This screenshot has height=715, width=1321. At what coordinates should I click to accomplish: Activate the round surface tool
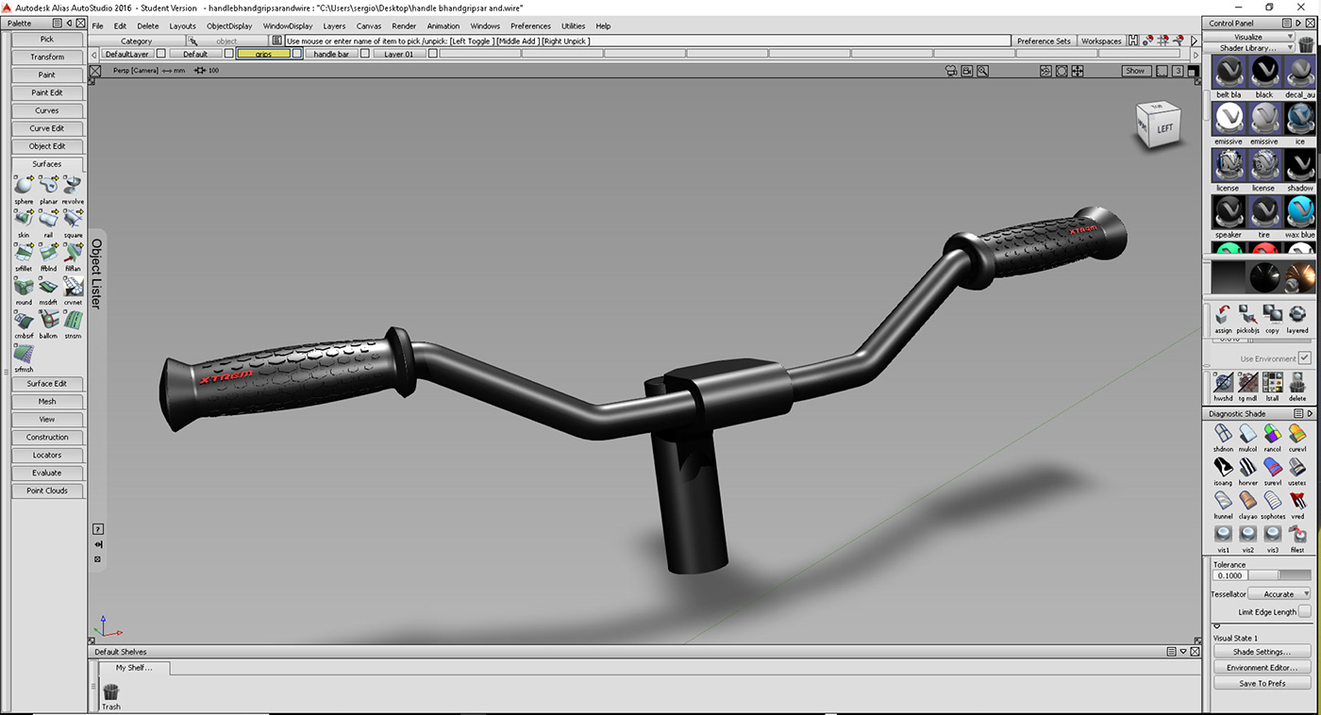(24, 287)
